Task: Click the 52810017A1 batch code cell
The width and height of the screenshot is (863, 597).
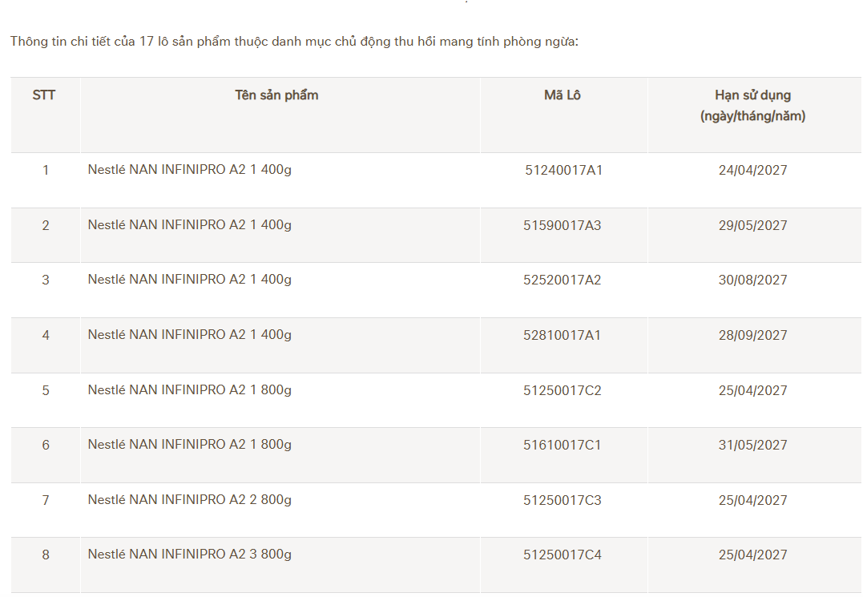Action: tap(563, 336)
